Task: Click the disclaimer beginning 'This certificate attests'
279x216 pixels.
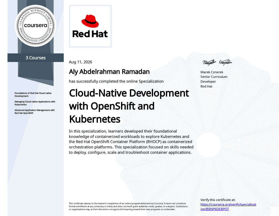Action: pos(128,206)
